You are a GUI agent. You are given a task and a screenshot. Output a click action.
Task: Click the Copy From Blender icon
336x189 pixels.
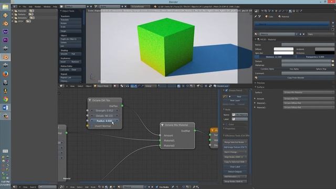[256, 78]
